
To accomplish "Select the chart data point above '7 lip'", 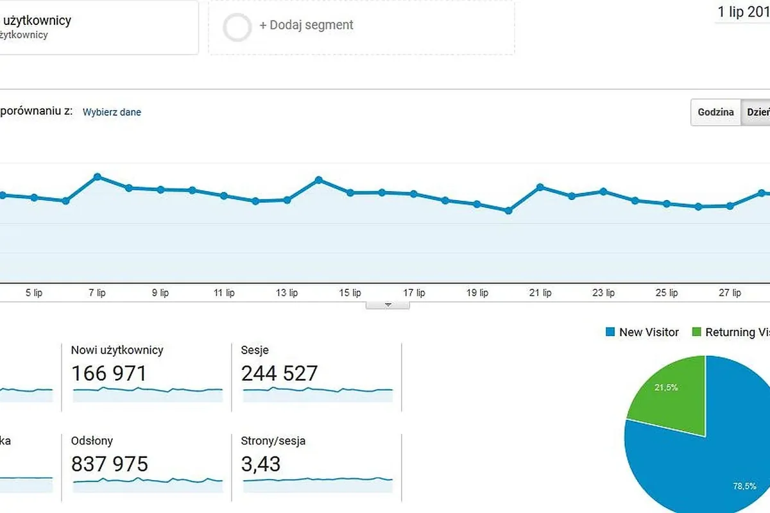I will tap(97, 176).
